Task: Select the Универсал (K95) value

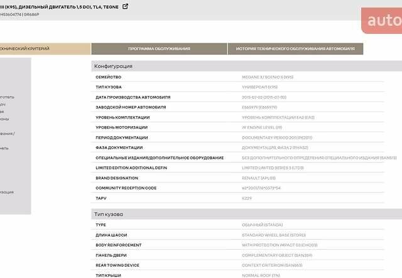Action: tap(259, 87)
